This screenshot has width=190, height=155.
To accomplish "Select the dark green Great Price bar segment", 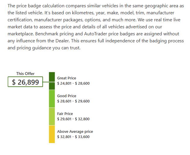I will [x=52, y=81].
